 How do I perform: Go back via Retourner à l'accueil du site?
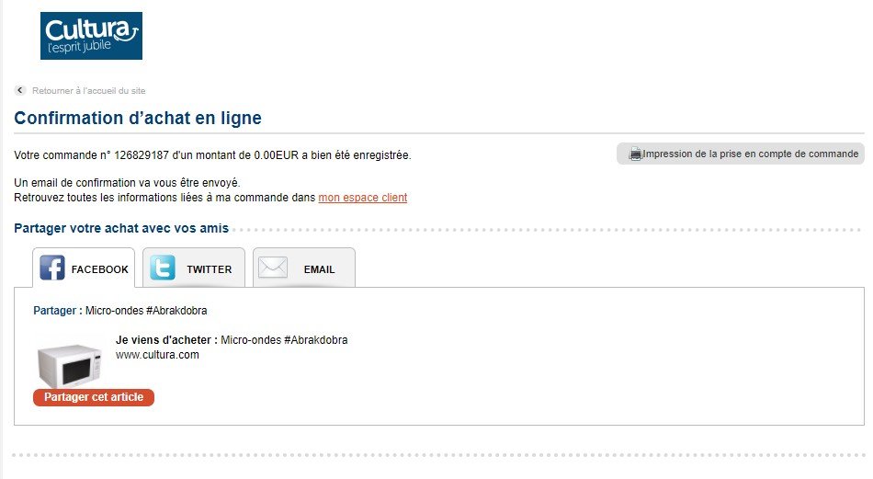click(88, 90)
